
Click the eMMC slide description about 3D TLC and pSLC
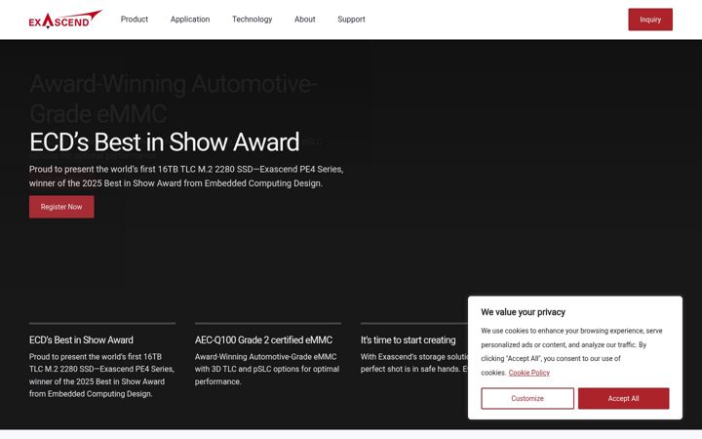point(267,369)
